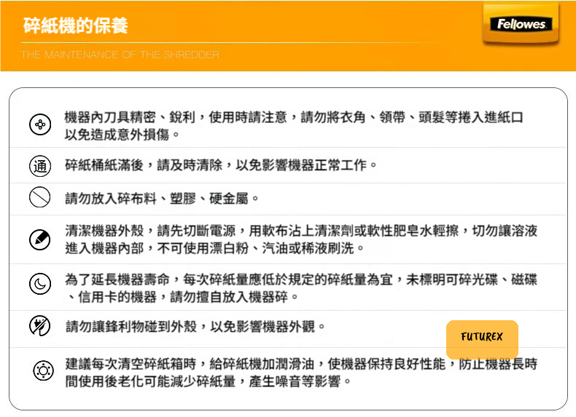
Task: Select the circled 通 icon
Action: pyautogui.click(x=39, y=166)
